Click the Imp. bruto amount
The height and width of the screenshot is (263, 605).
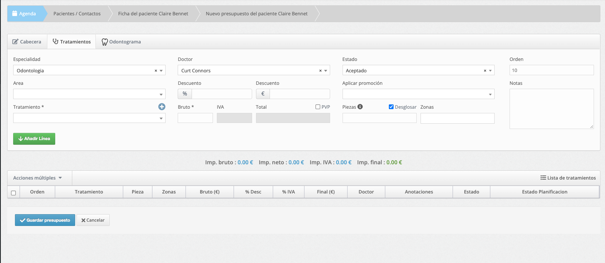click(245, 162)
